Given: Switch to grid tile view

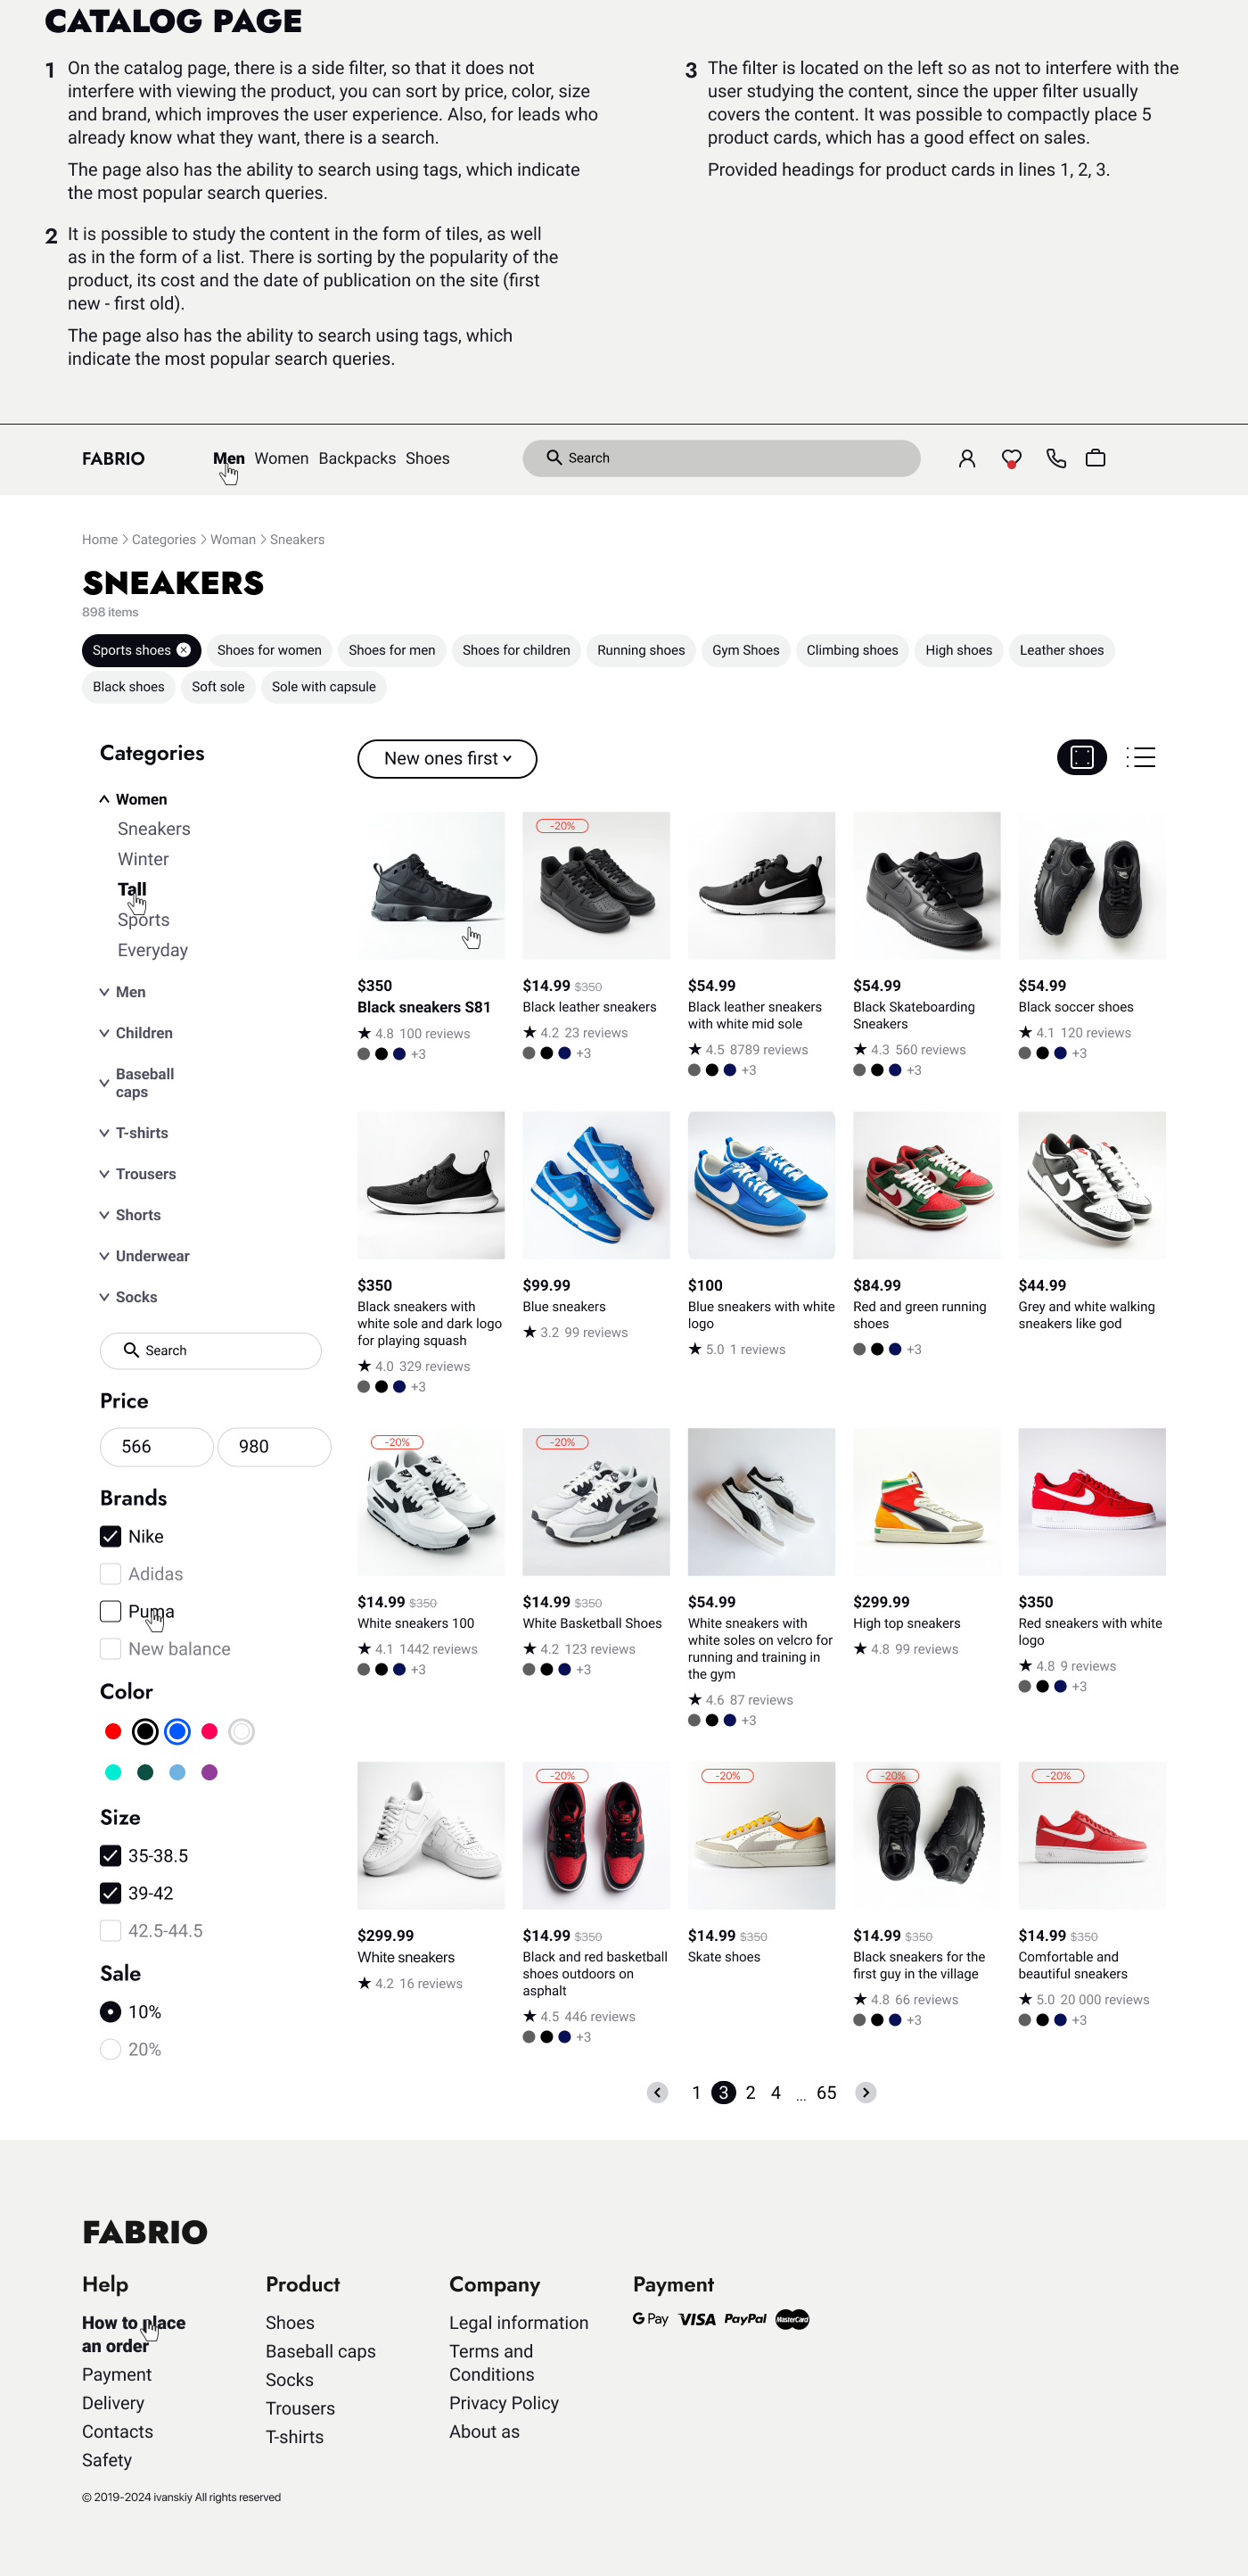Looking at the screenshot, I should pyautogui.click(x=1081, y=757).
